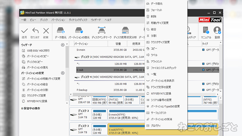Select the (FAT32) 99 MB partition block
242x136 pixels.
coord(116,101)
